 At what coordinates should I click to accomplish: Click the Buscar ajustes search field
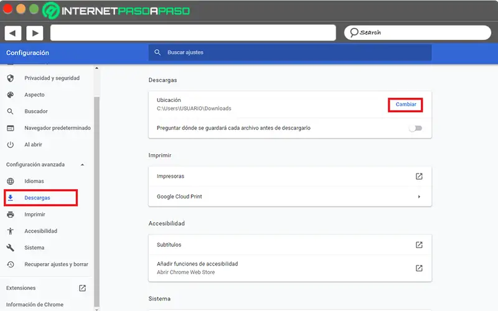click(x=289, y=52)
